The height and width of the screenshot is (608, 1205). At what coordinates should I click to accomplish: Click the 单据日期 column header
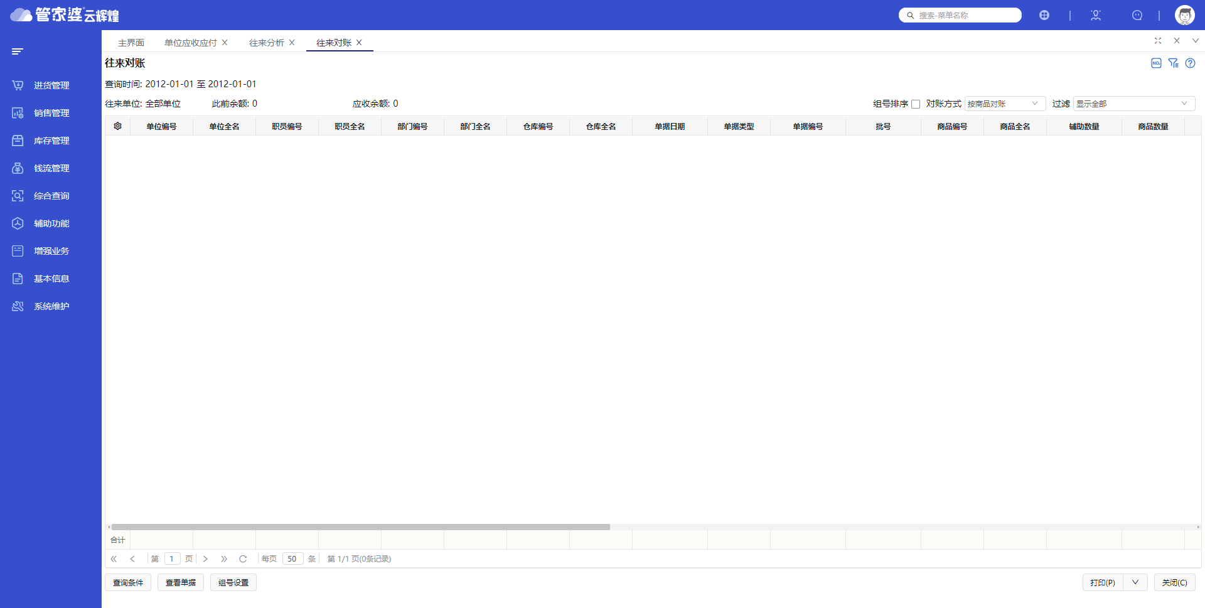(x=670, y=126)
